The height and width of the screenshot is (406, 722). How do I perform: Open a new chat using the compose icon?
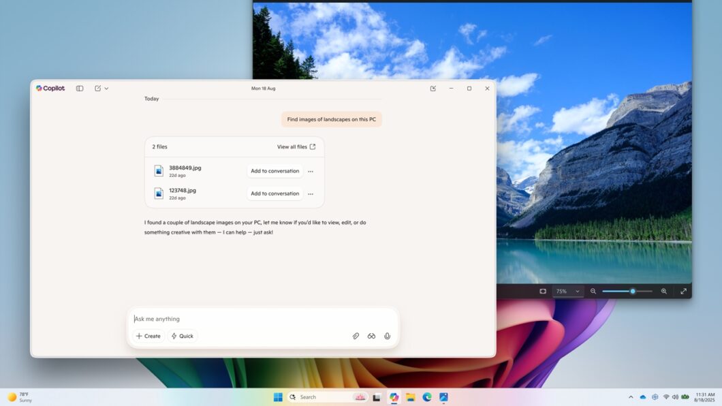click(x=97, y=88)
